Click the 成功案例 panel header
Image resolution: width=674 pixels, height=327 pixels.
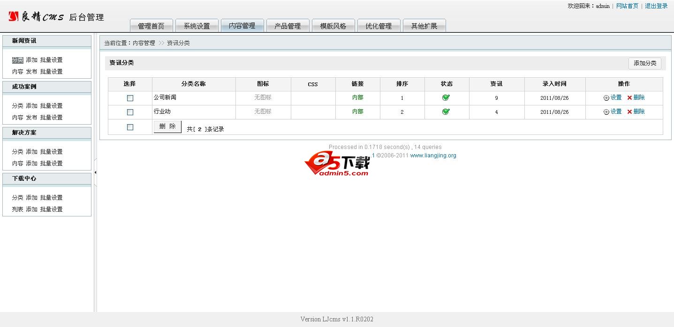coord(47,87)
